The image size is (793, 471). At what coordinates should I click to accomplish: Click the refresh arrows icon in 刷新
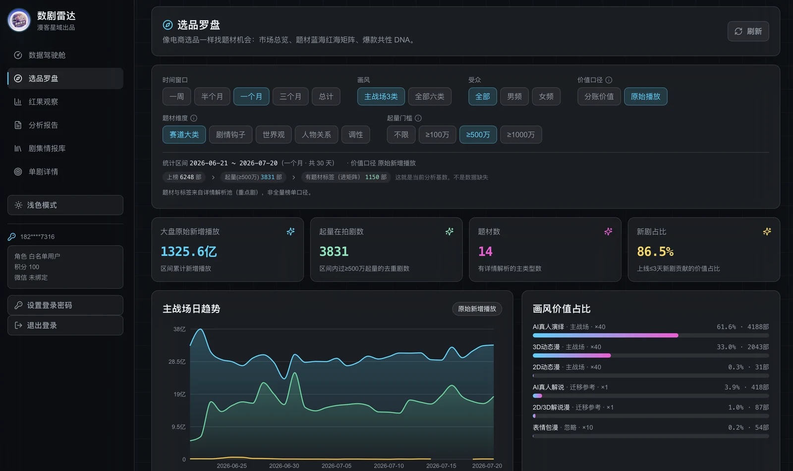tap(738, 31)
